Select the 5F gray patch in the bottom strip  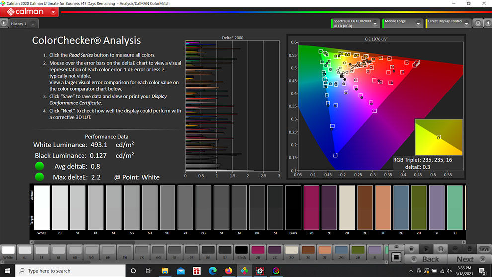42,252
